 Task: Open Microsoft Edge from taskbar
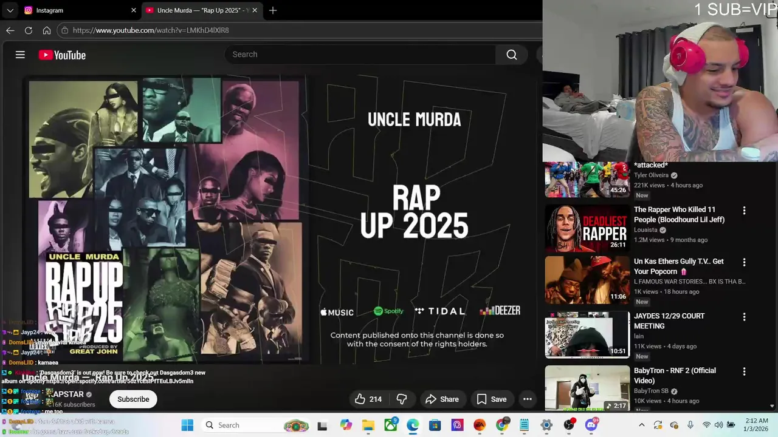(x=413, y=425)
